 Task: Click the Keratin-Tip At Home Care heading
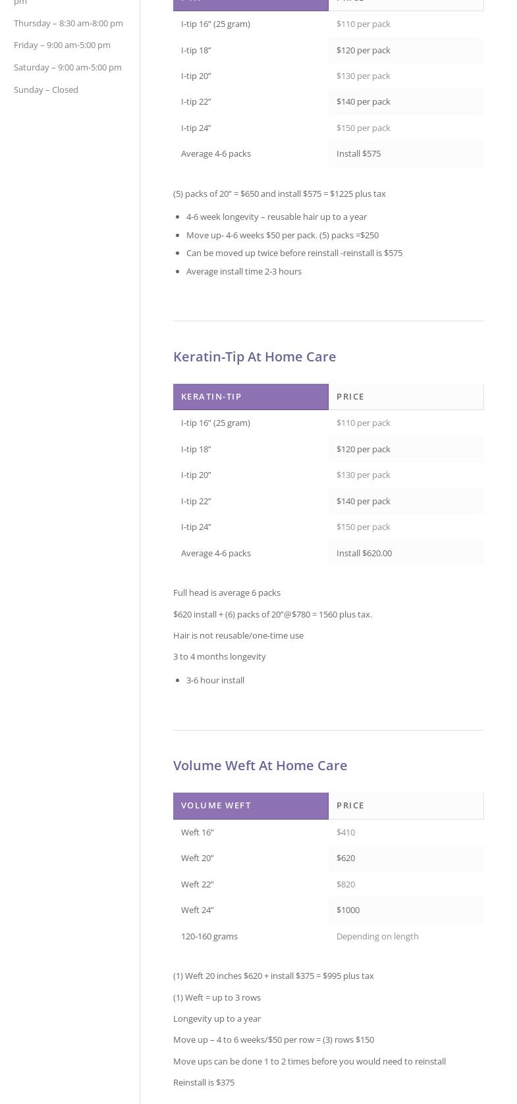point(254,356)
